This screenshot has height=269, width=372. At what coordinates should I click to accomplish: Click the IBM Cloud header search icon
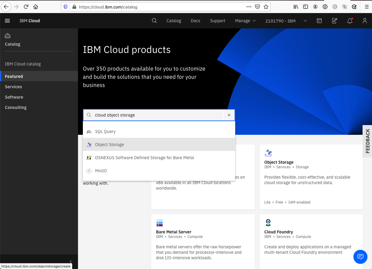tap(154, 21)
